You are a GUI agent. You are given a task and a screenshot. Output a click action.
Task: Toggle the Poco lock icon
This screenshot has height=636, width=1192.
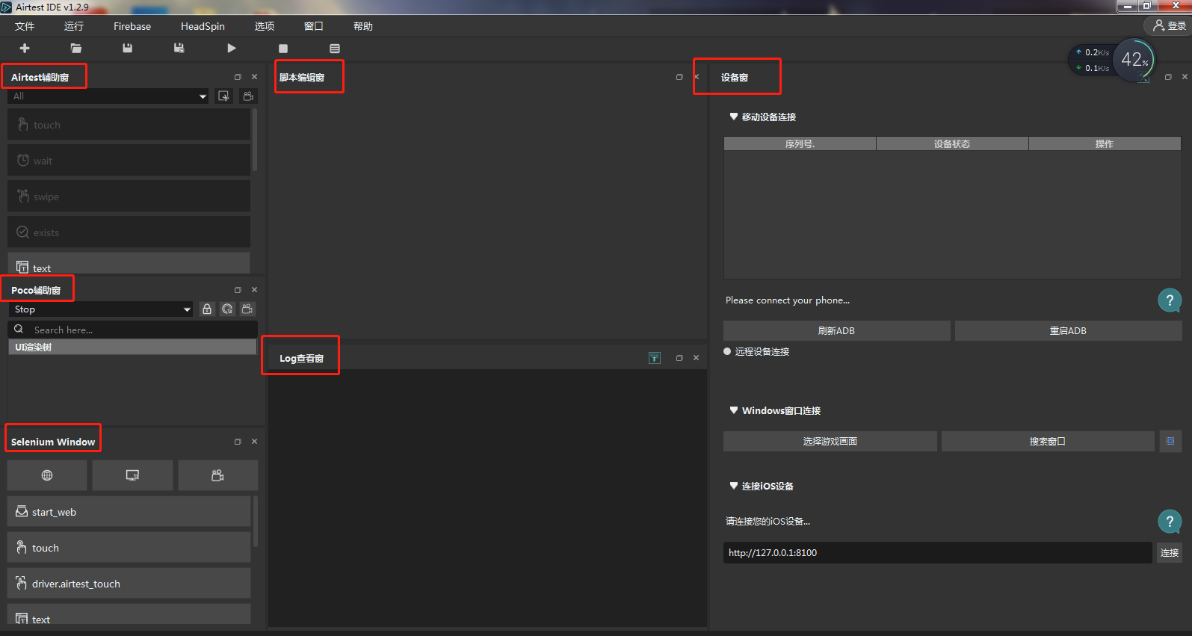(207, 309)
